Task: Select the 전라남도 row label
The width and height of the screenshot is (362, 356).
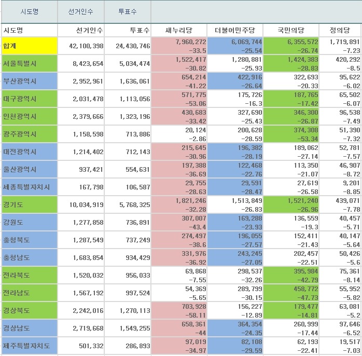Action: pos(30,293)
